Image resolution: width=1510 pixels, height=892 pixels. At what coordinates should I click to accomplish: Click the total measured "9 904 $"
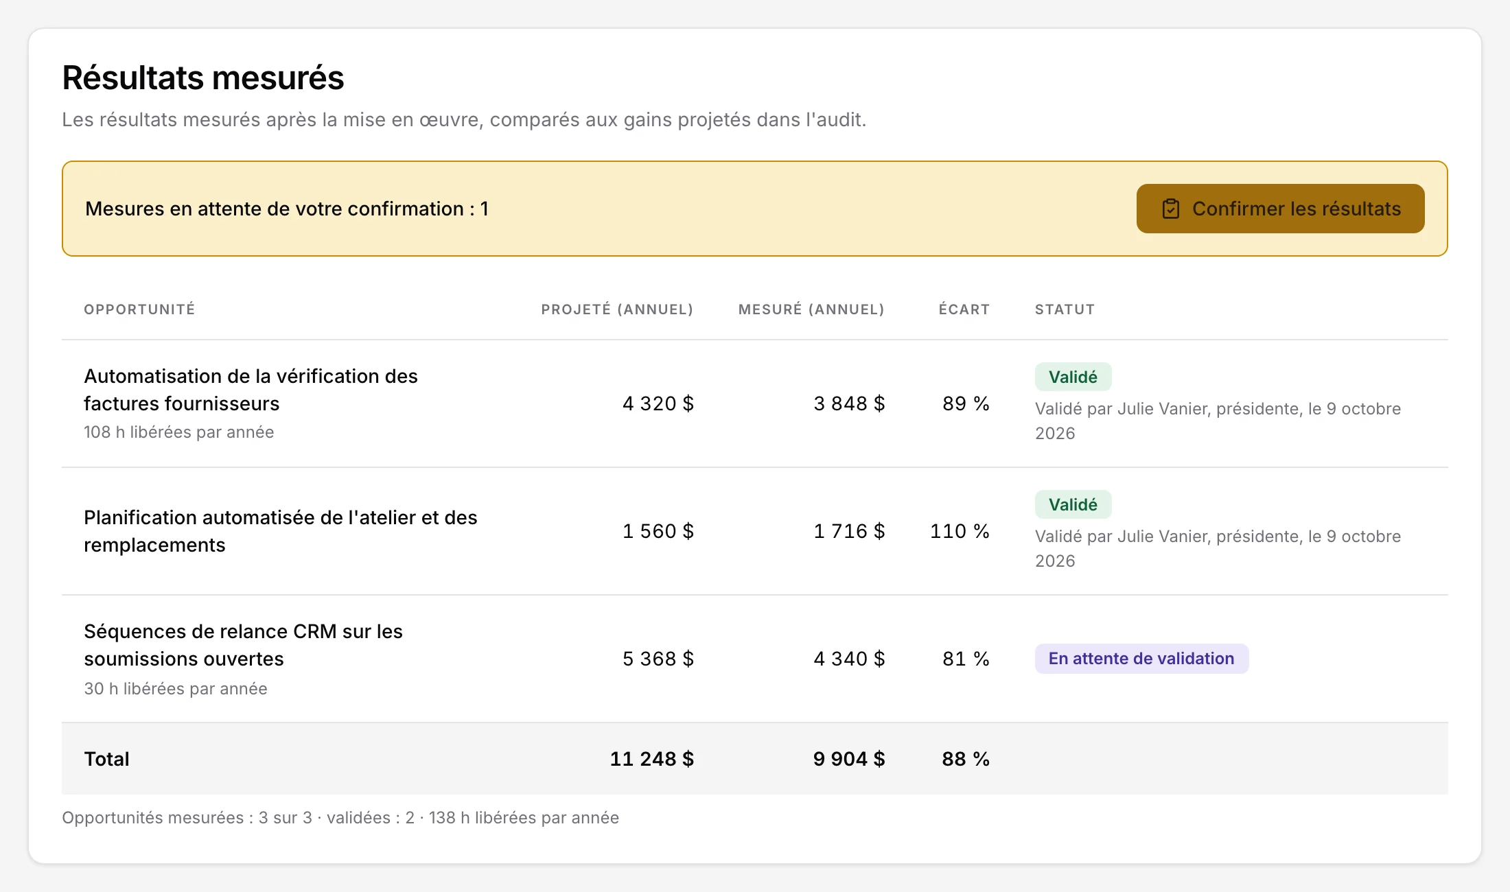click(x=849, y=759)
